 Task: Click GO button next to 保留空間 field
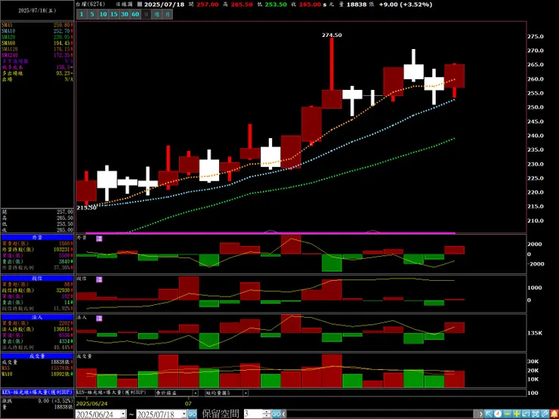pyautogui.click(x=276, y=414)
